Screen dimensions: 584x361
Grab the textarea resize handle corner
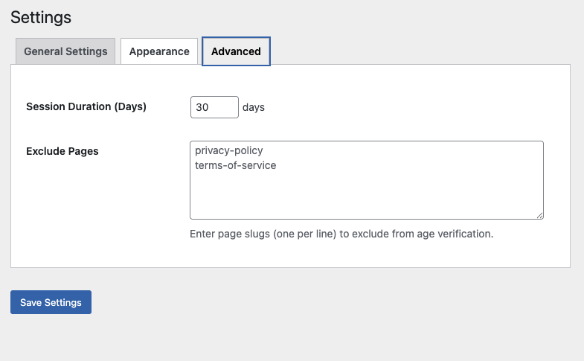pyautogui.click(x=539, y=215)
